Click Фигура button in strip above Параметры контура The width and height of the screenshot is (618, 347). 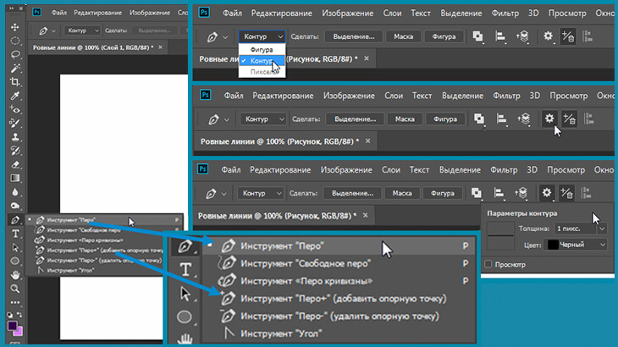(x=442, y=193)
